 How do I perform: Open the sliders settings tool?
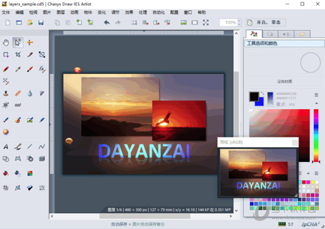click(x=42, y=188)
